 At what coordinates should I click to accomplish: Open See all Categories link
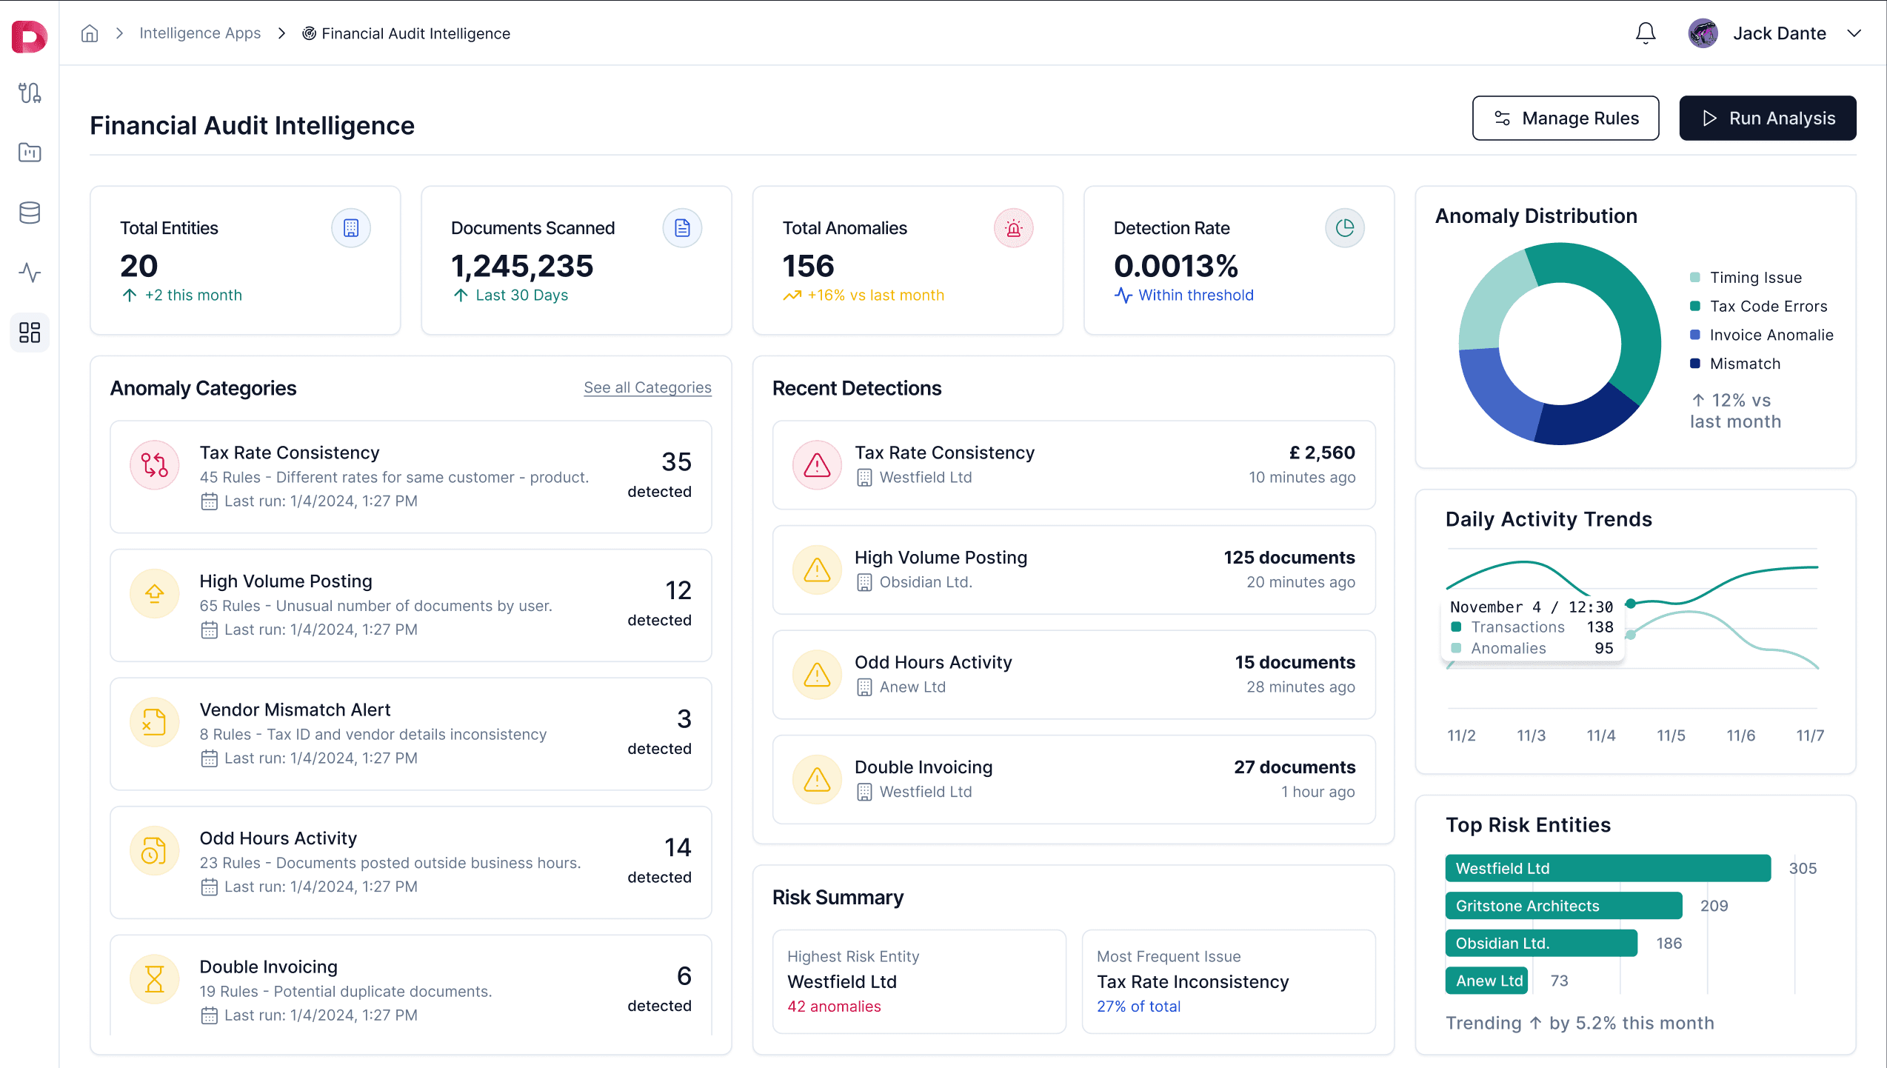pos(647,387)
